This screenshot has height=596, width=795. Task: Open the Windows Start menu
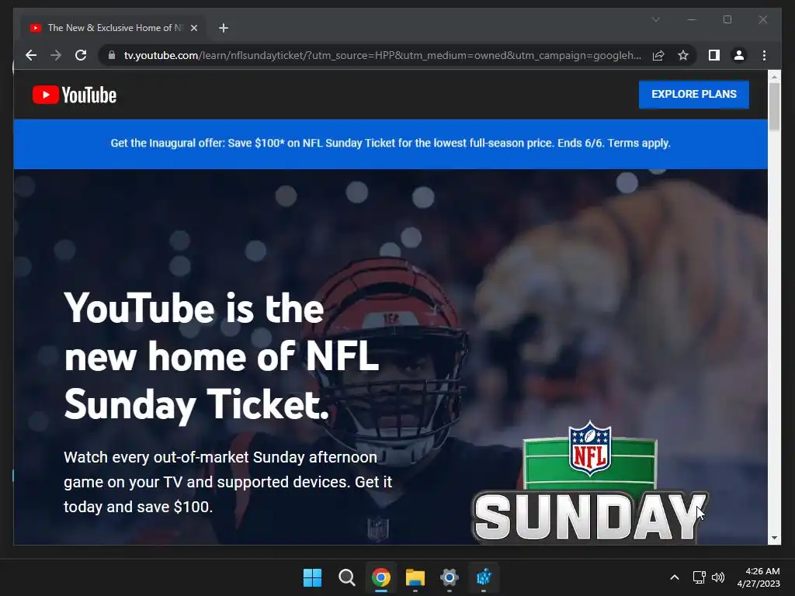pyautogui.click(x=312, y=577)
